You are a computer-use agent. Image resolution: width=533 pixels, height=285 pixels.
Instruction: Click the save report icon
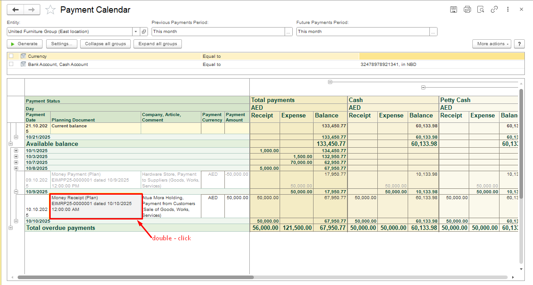pyautogui.click(x=453, y=9)
